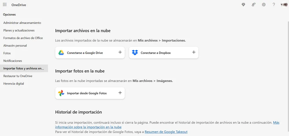
Task: Open Administrar almacenamiento in sidebar
Action: tap(22, 23)
